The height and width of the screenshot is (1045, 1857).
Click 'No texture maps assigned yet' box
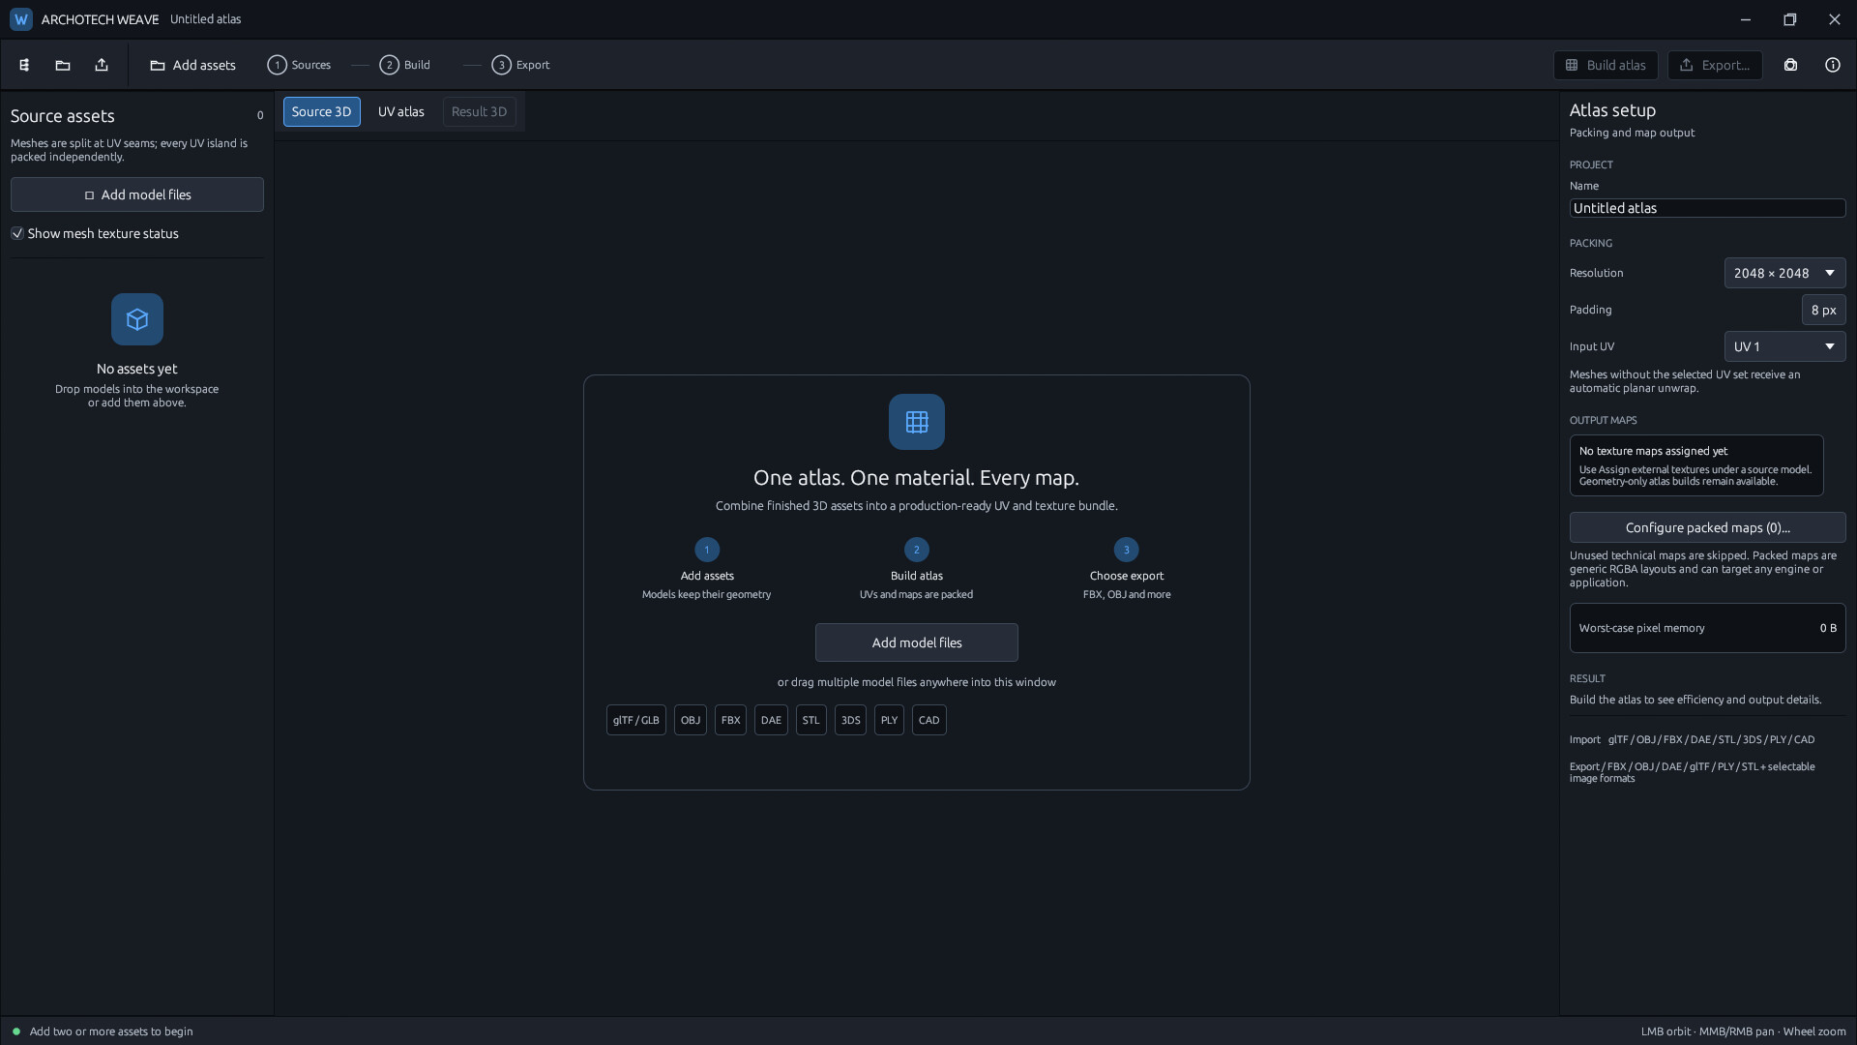(x=1696, y=465)
